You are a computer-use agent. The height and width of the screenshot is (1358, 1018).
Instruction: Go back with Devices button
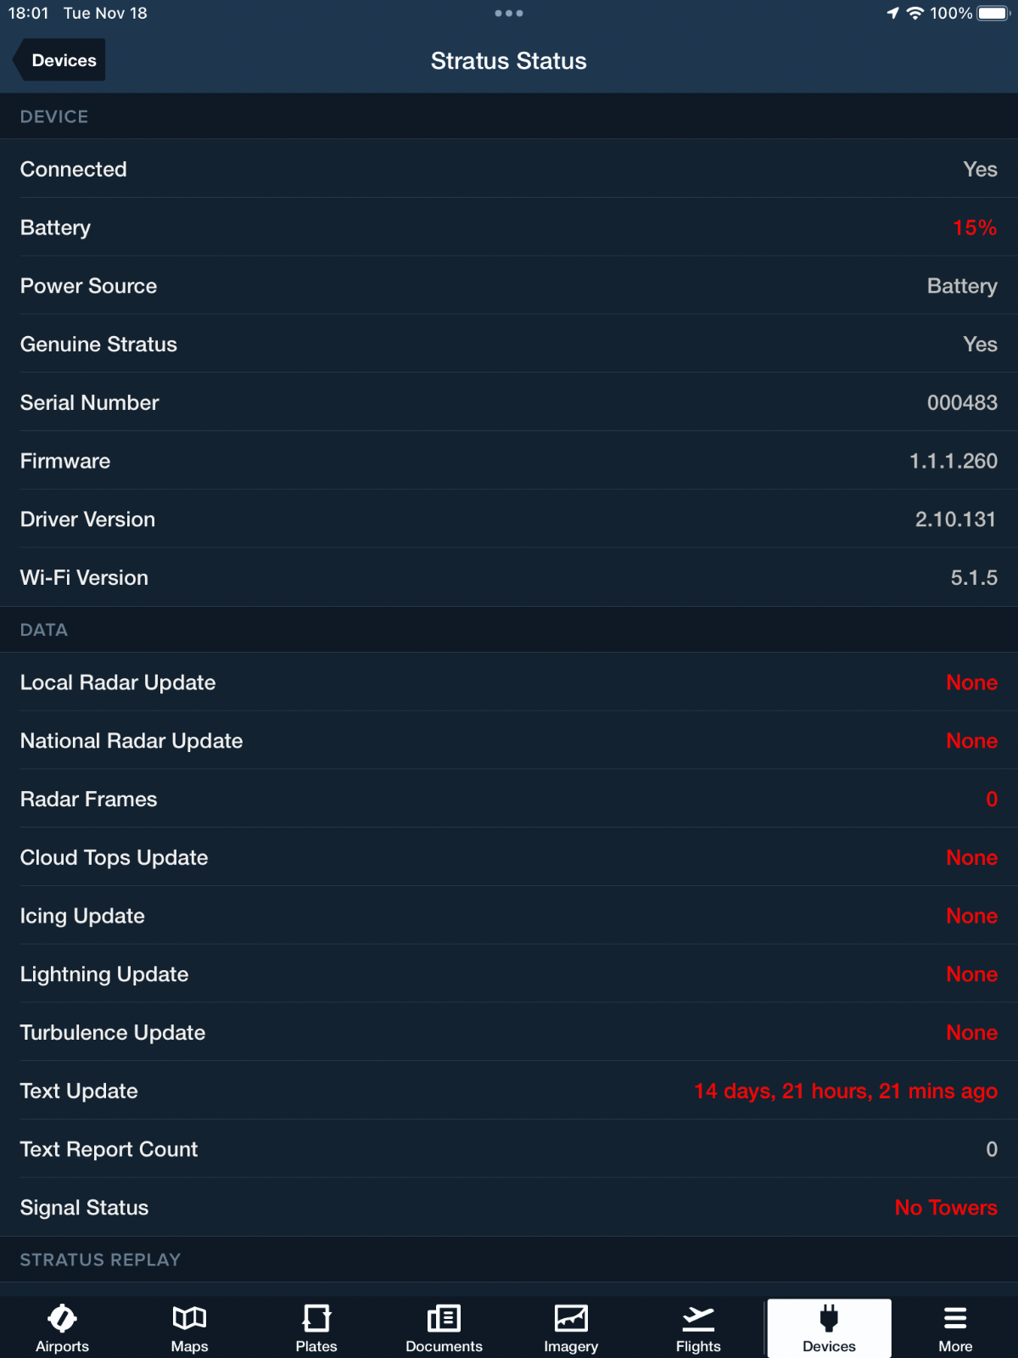point(60,60)
